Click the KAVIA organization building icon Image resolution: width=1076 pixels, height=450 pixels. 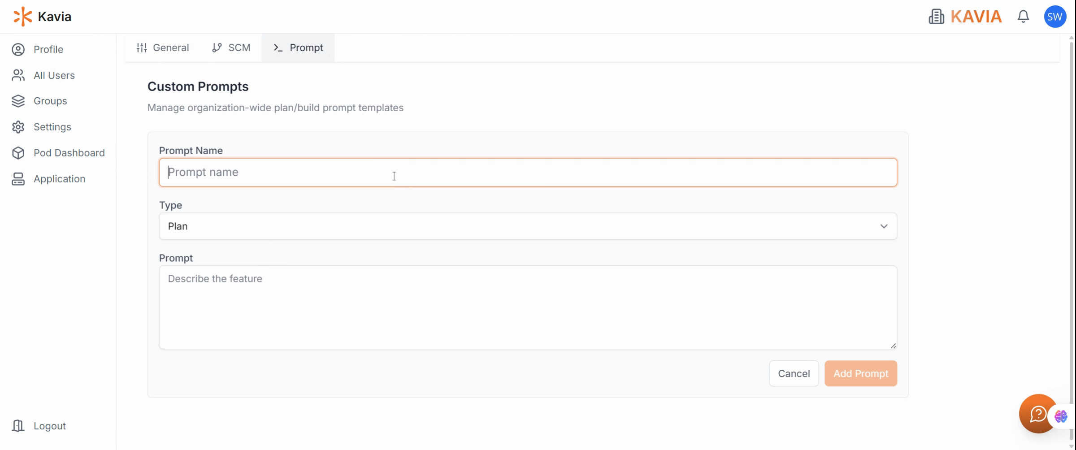point(936,17)
